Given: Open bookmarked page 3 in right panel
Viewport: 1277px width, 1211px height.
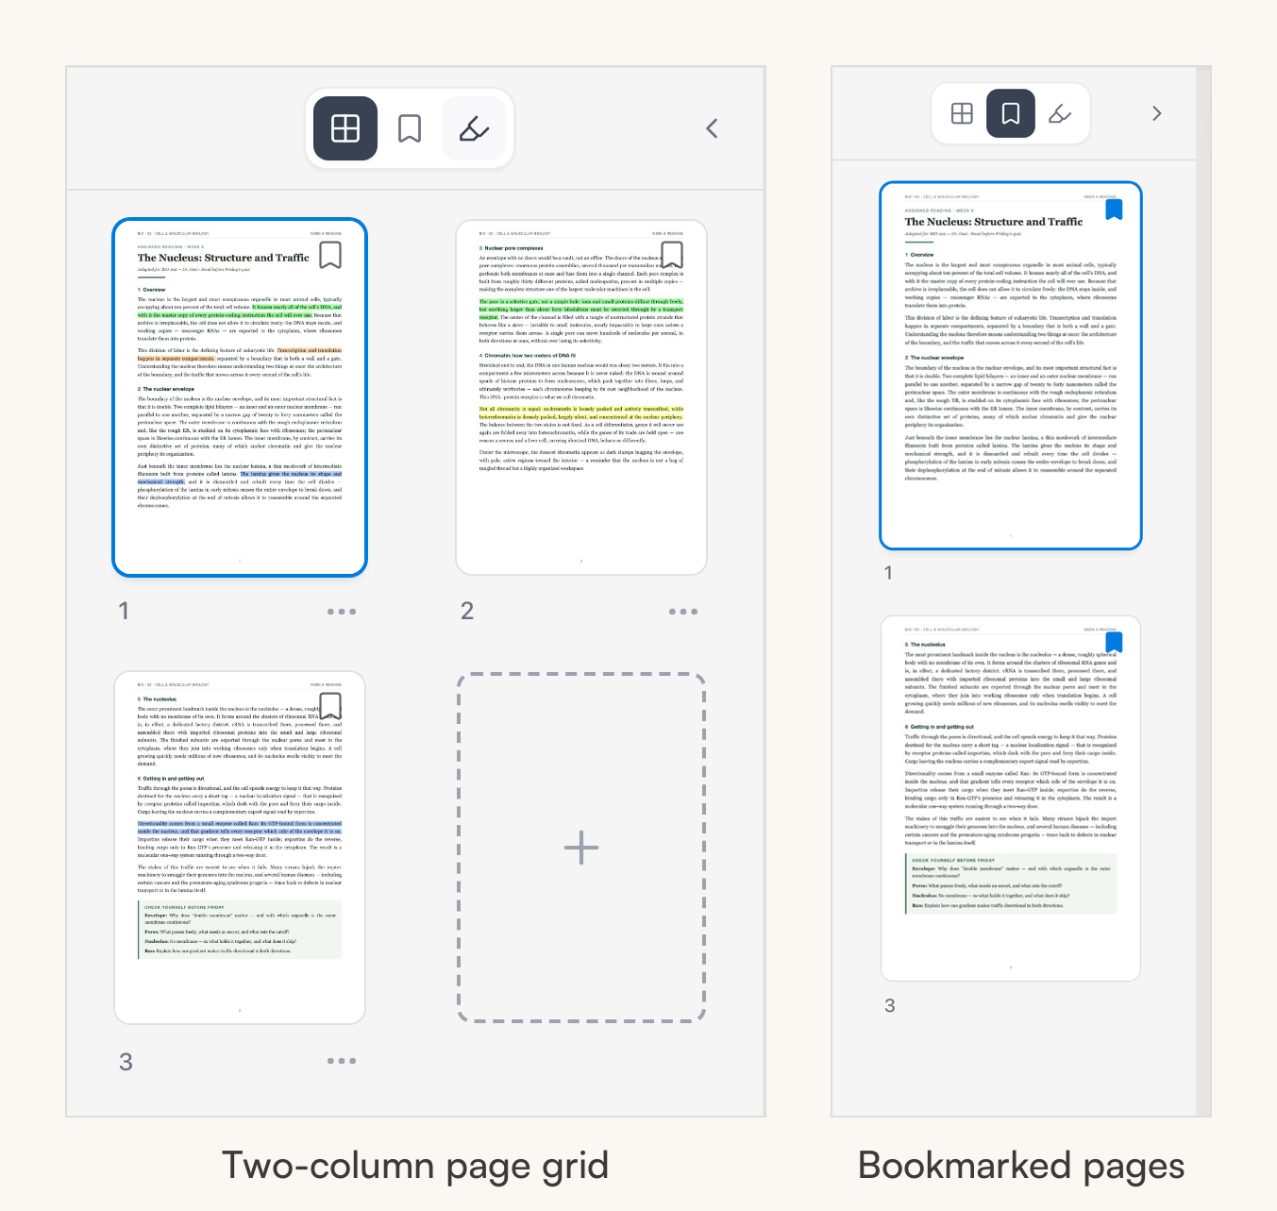Looking at the screenshot, I should (x=1011, y=799).
